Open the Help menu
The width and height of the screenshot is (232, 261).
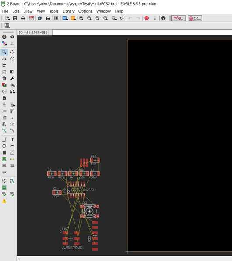(x=119, y=11)
